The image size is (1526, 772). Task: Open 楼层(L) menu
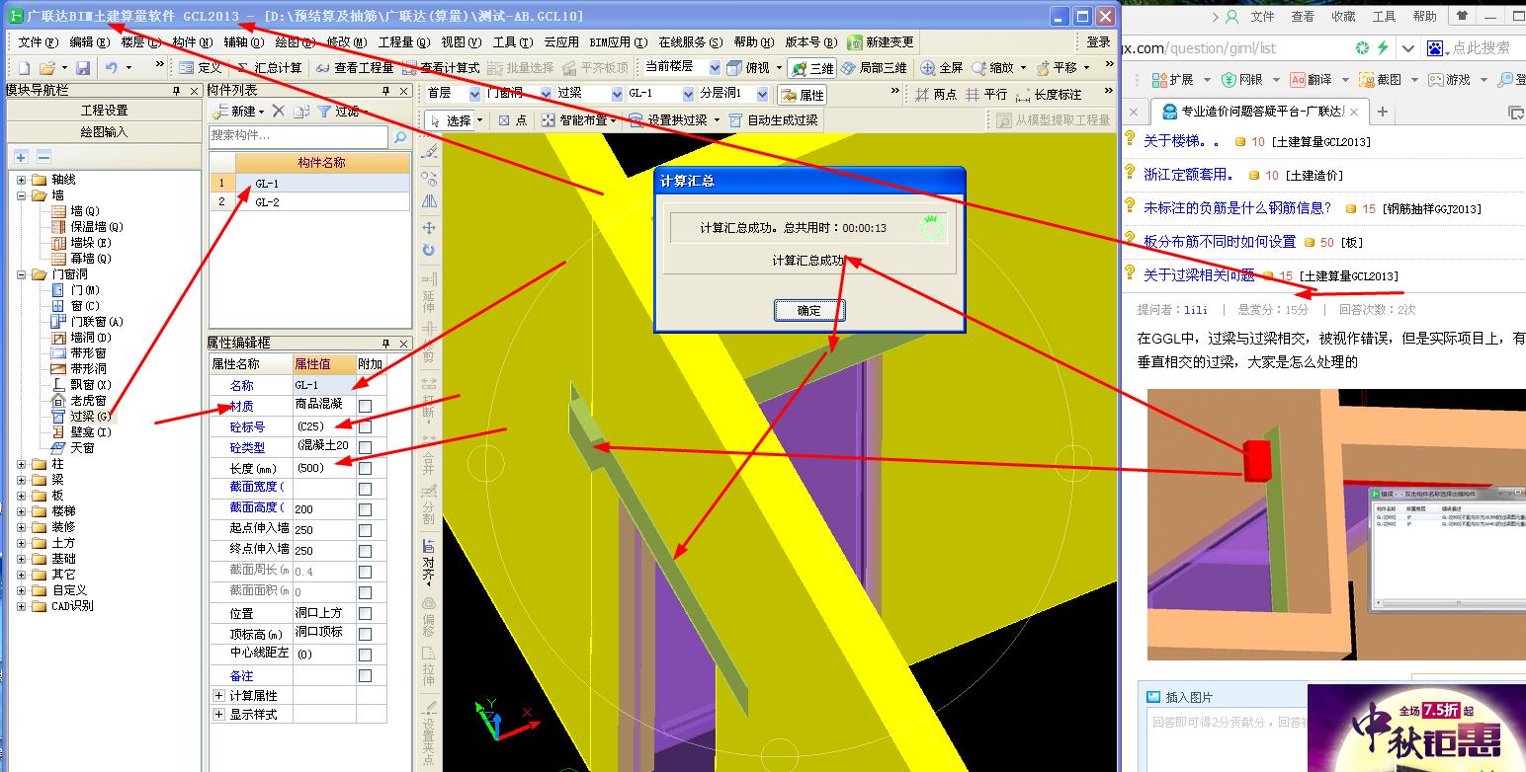[140, 42]
